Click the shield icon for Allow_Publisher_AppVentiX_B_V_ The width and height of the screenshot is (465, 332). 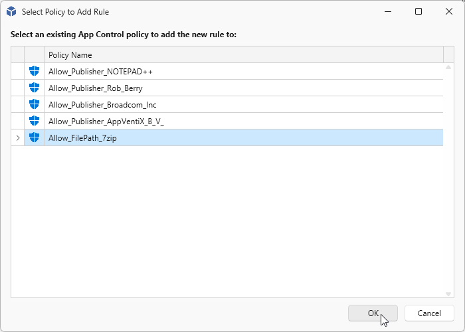34,121
